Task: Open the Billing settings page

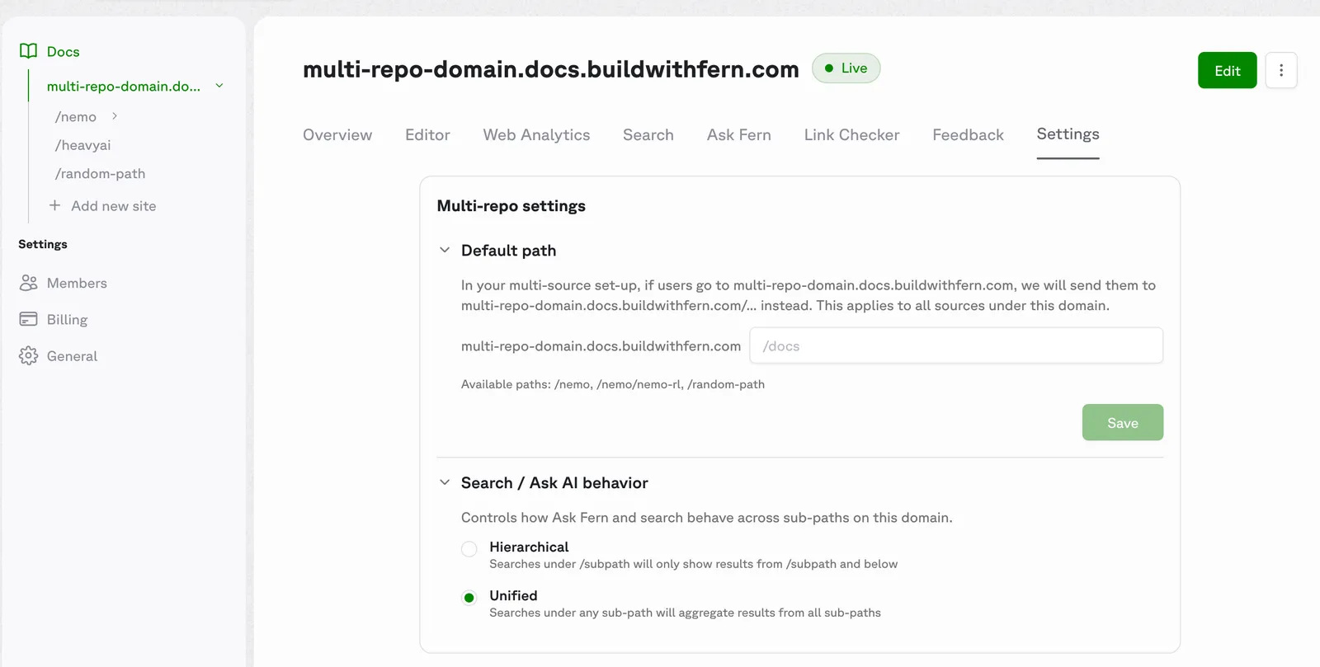Action: (67, 319)
